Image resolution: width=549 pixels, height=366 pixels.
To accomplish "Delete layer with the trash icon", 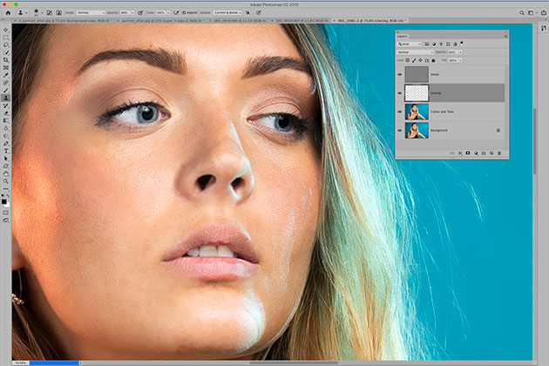I will click(499, 153).
